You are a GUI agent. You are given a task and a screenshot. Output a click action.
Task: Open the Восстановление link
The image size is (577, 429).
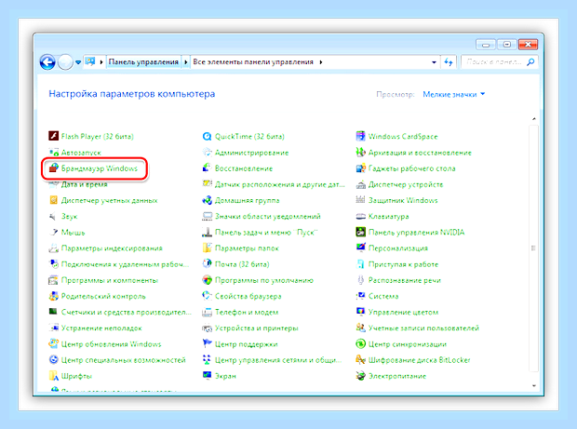pyautogui.click(x=244, y=168)
